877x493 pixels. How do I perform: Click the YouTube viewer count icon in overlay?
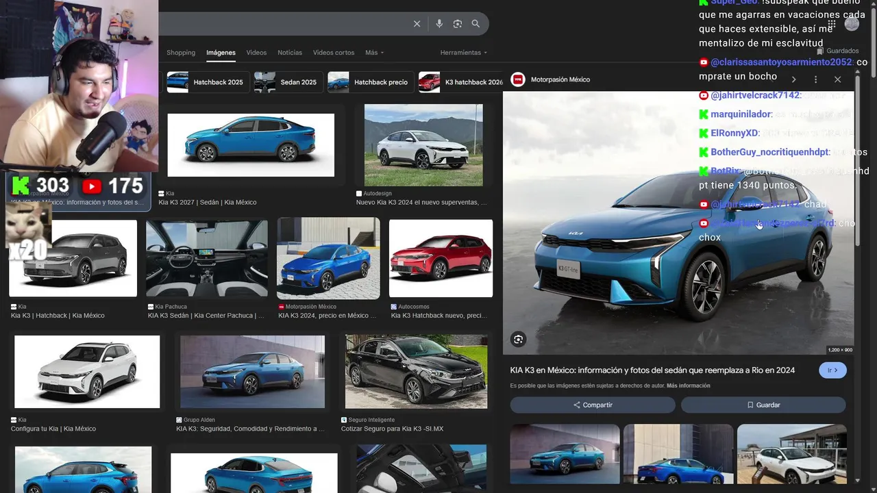click(91, 186)
